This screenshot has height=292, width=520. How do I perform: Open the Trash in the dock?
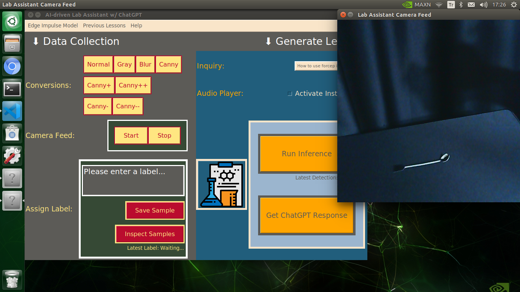12,280
